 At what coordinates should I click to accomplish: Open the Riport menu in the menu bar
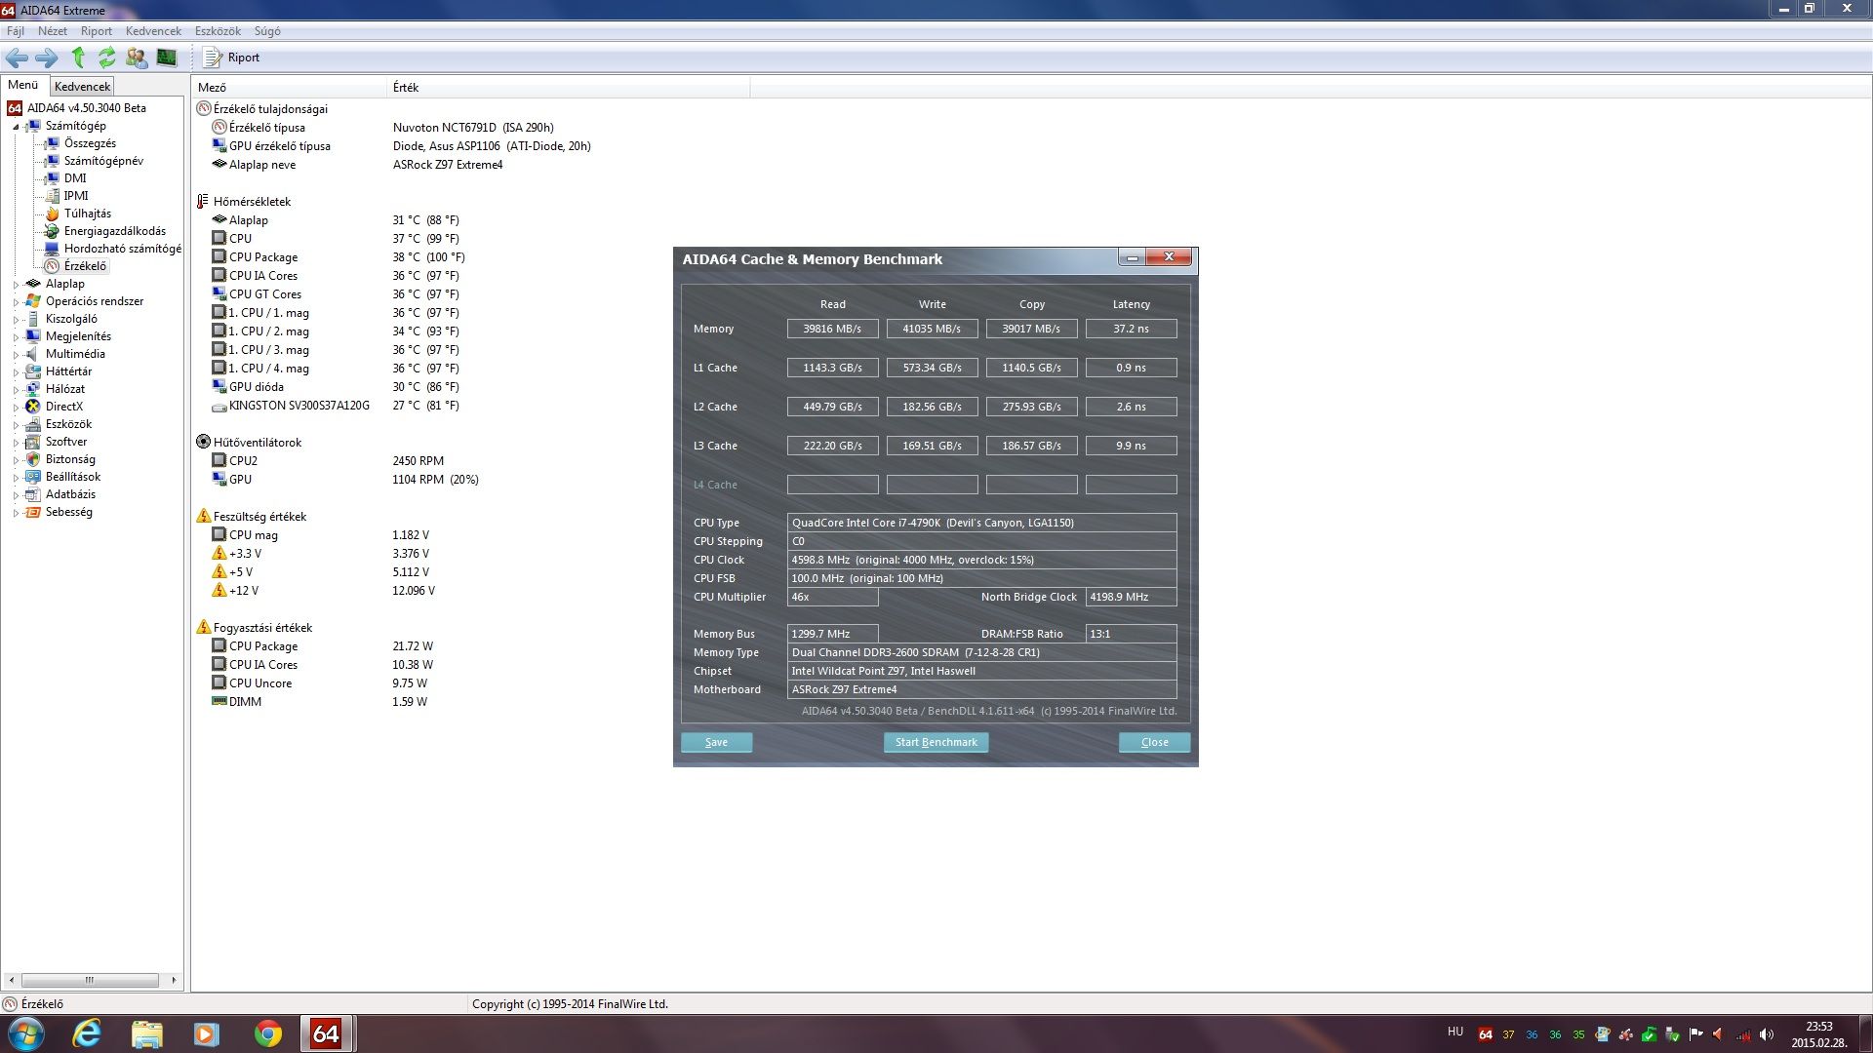97,31
